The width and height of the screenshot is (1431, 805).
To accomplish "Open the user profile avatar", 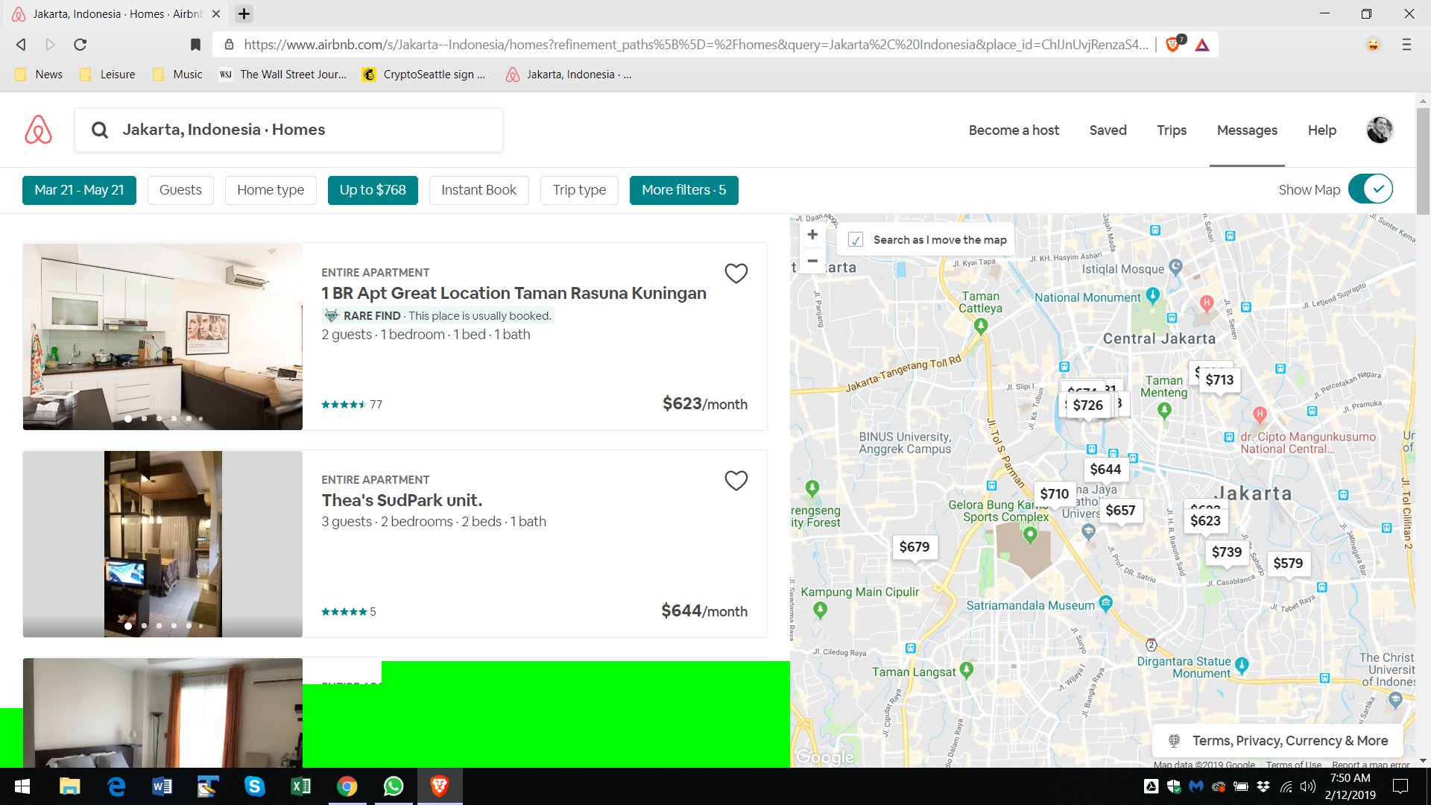I will point(1379,130).
